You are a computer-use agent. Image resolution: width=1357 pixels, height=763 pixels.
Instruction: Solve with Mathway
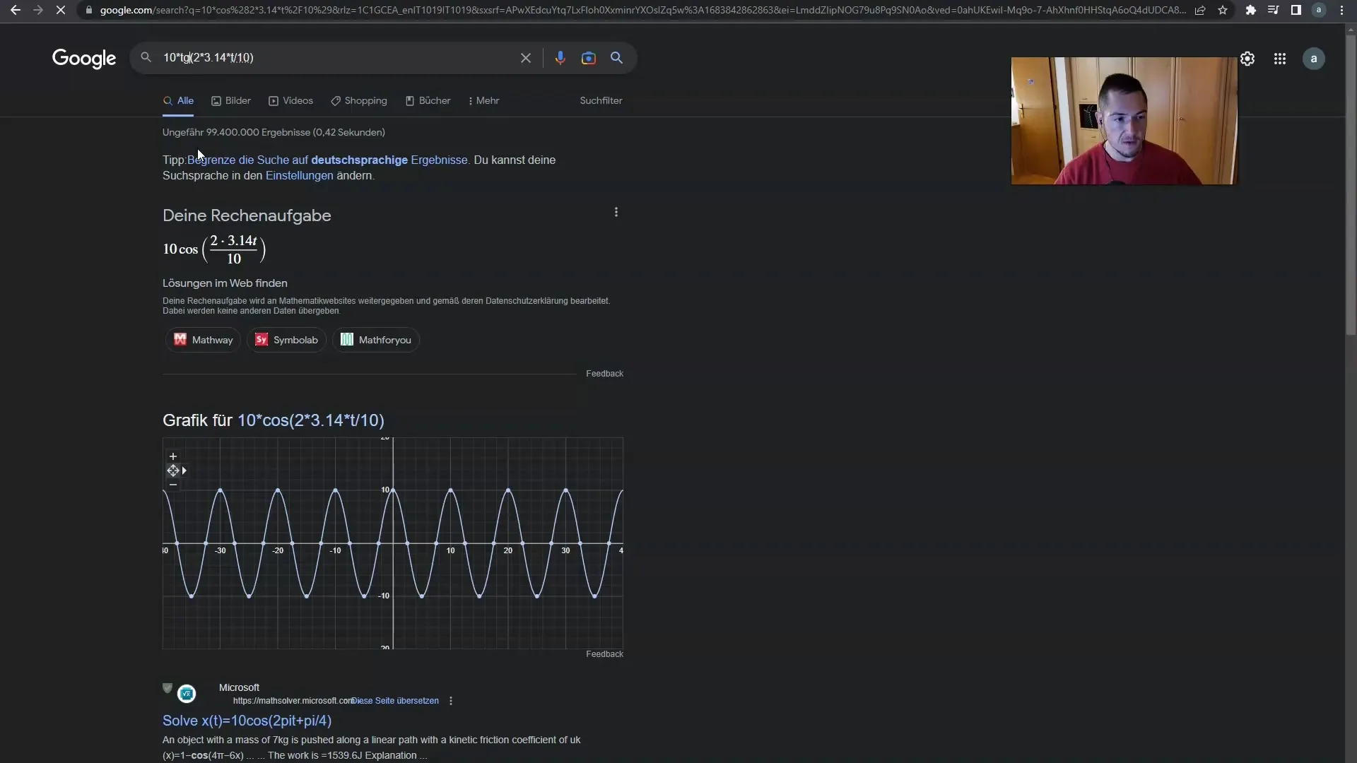pyautogui.click(x=204, y=340)
